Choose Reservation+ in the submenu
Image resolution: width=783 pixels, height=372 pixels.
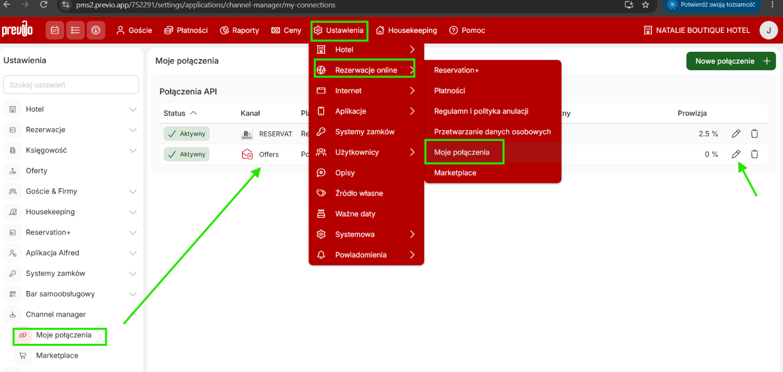pyautogui.click(x=493, y=70)
